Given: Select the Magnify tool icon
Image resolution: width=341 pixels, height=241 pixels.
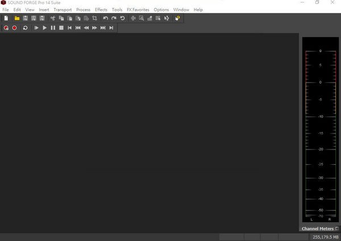Looking at the screenshot, I should 142,18.
